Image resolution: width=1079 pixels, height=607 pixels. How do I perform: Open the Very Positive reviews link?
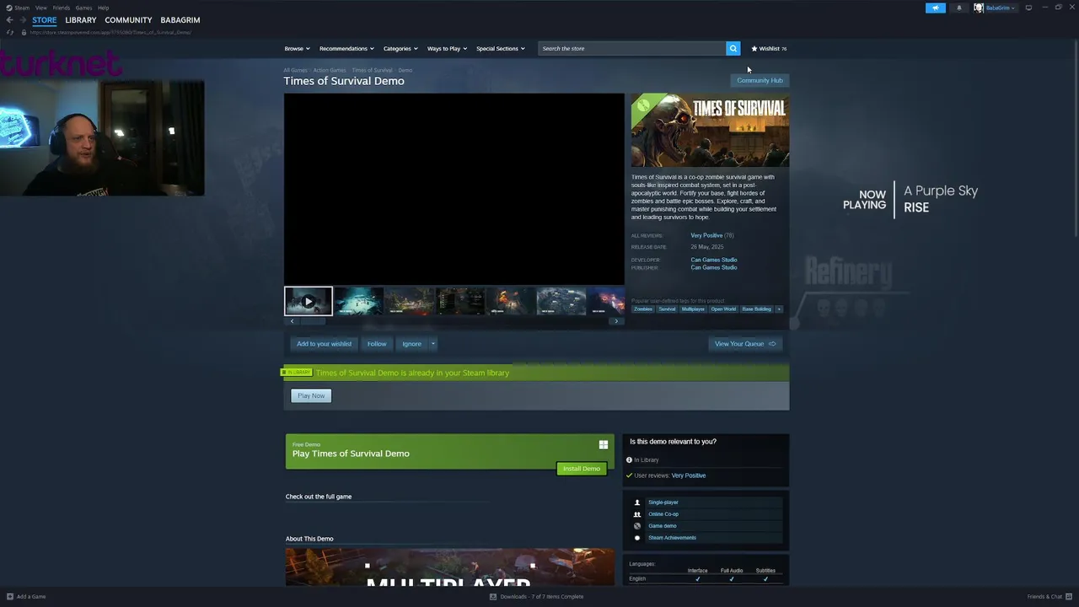tap(706, 236)
